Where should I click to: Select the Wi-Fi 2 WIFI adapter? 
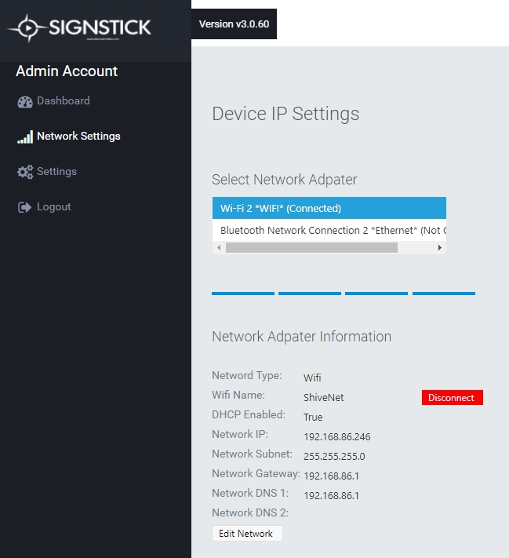click(x=329, y=209)
